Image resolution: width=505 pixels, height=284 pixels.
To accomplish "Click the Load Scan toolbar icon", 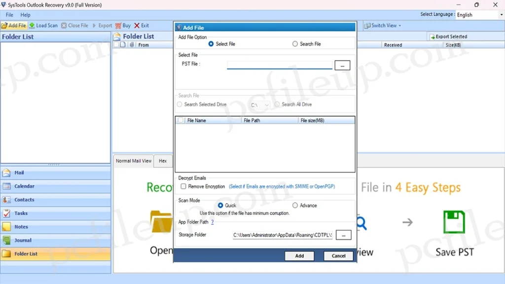I will pos(32,26).
